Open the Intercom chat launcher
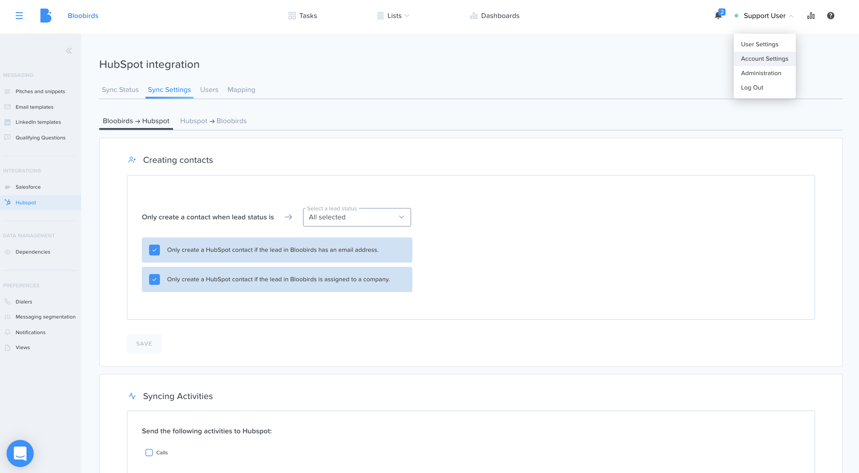The height and width of the screenshot is (473, 859). (x=20, y=453)
